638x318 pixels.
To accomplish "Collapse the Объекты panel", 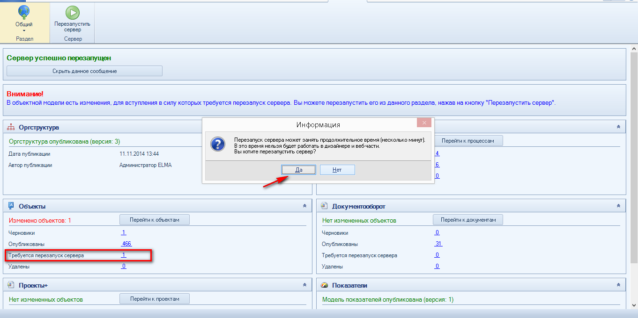I will (304, 206).
